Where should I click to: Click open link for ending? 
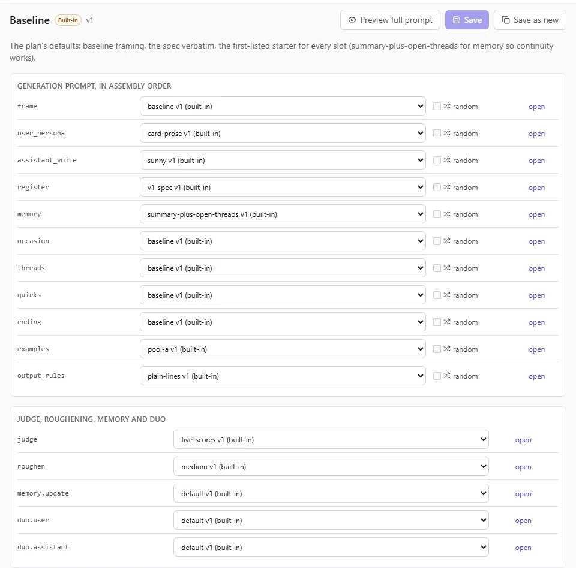coord(536,322)
